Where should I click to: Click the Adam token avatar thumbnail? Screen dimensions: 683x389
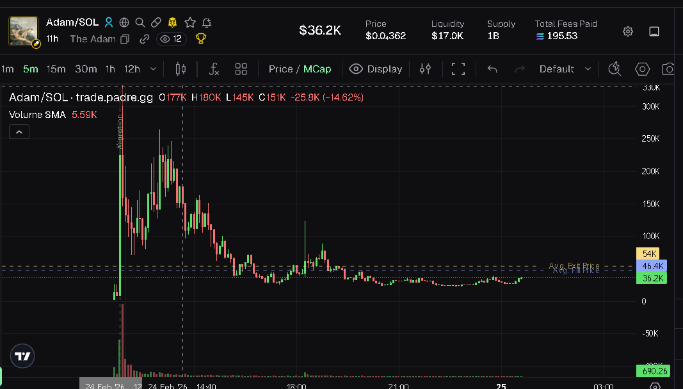(24, 31)
